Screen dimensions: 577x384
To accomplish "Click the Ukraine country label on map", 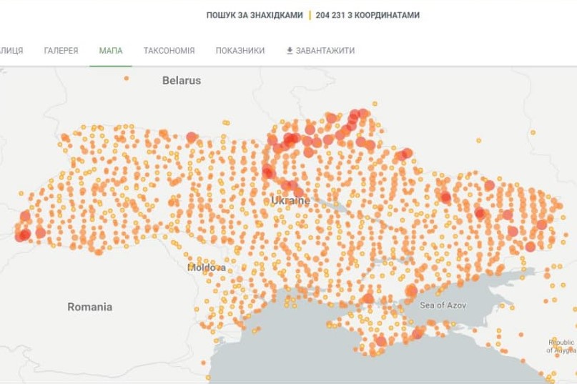I will (x=290, y=201).
